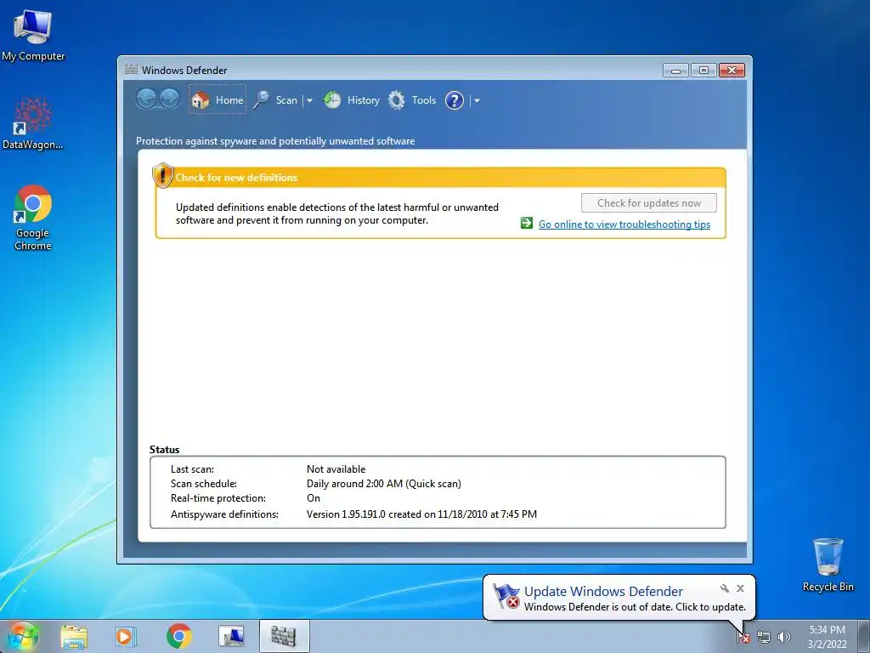The width and height of the screenshot is (870, 653).
Task: Switch to the Windows Defender taskbar button
Action: pos(284,636)
